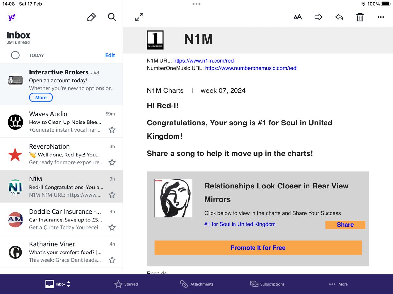The image size is (393, 294).
Task: Tap the battery indicator in status bar
Action: point(385,4)
